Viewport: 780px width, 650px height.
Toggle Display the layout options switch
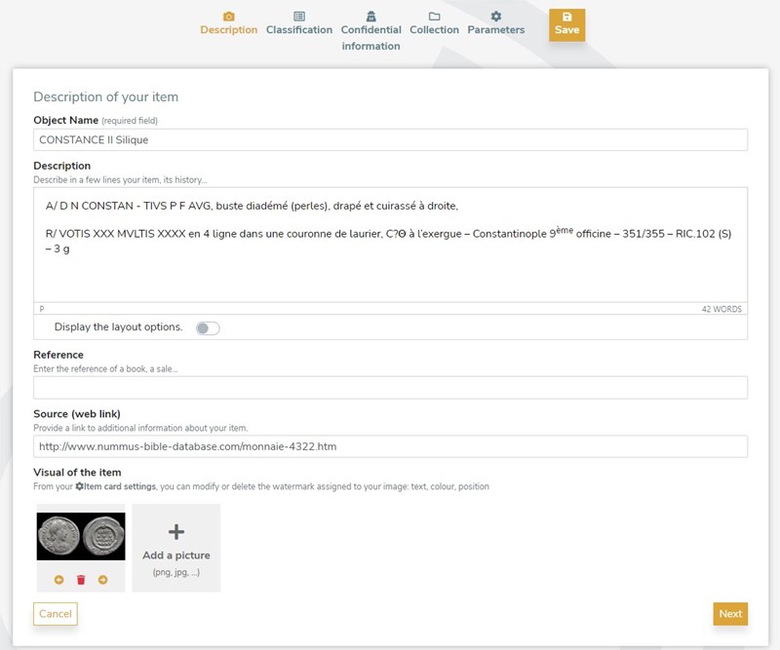[208, 327]
